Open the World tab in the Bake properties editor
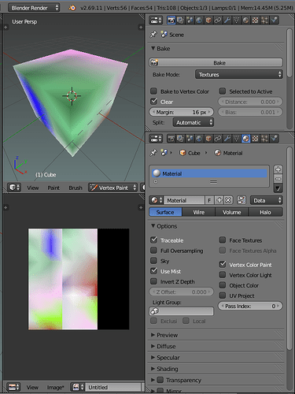This screenshot has width=295, height=394. tap(199, 20)
